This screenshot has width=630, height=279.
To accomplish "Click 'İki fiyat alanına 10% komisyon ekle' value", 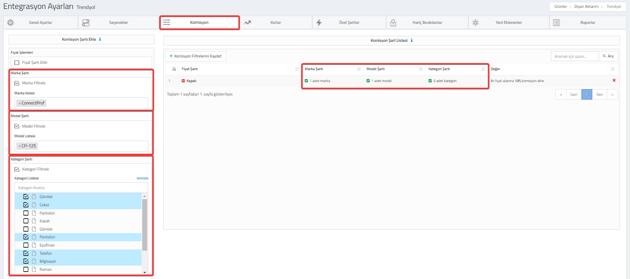I will click(517, 81).
